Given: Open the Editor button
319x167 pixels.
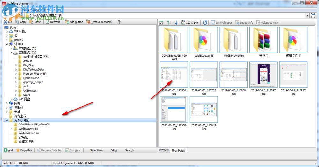Looking at the screenshot, I should pyautogui.click(x=114, y=150).
